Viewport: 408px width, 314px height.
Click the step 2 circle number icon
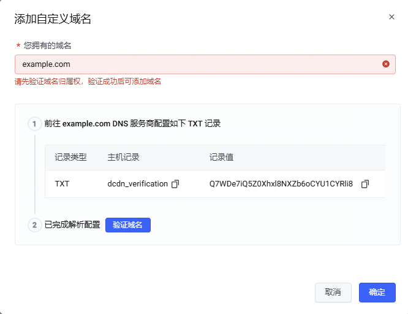tap(35, 225)
